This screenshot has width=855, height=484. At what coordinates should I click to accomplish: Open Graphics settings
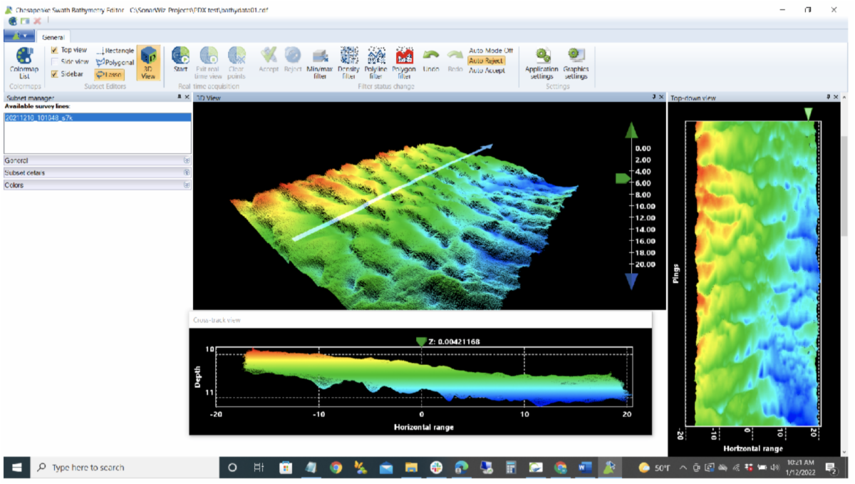click(575, 62)
